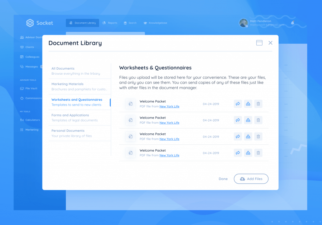Switch to the Document Library top tab
The image size is (322, 225).
[82, 23]
